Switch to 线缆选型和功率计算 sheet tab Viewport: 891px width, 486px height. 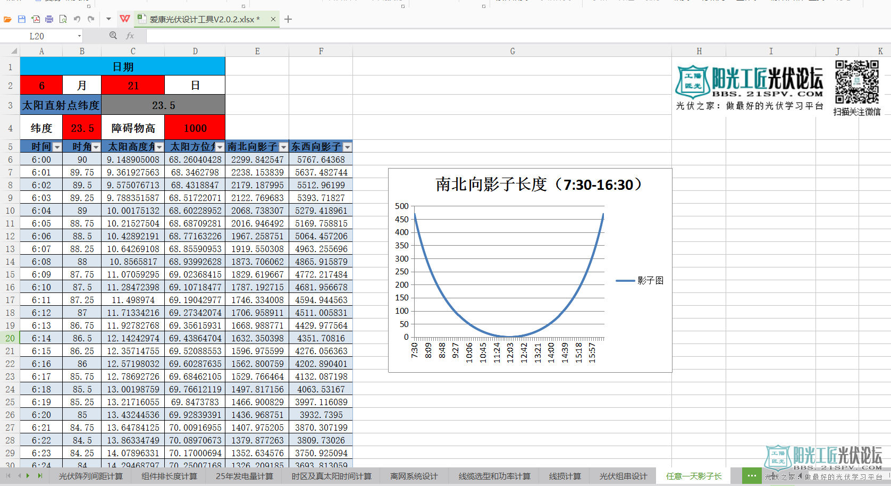(494, 476)
